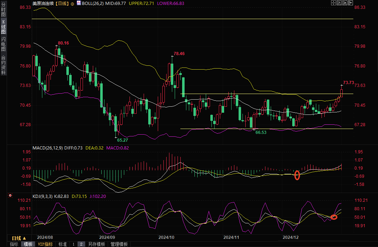Select the VIP指标 bottom tab

(x=45, y=244)
